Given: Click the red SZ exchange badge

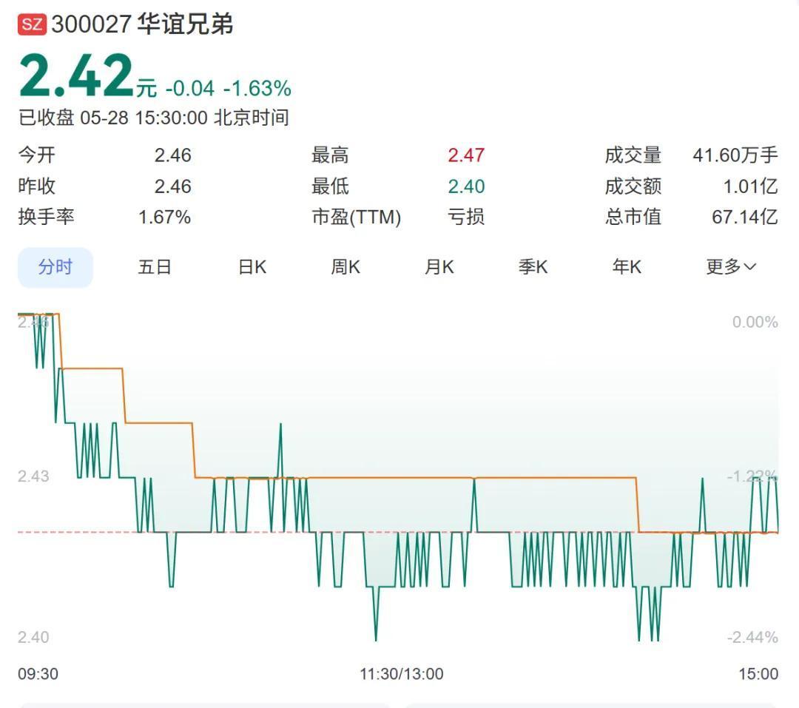Looking at the screenshot, I should click(x=32, y=24).
